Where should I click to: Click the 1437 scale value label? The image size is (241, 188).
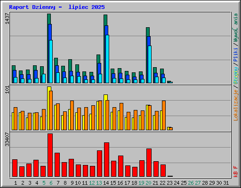(7, 19)
